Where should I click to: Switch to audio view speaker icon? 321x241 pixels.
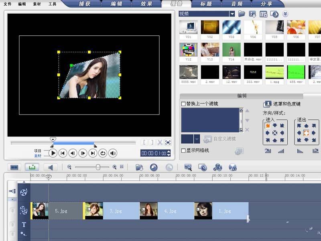tap(51, 167)
